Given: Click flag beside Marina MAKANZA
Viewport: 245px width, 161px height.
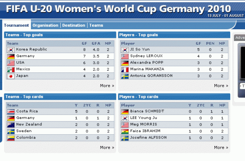Looking at the screenshot, I should click(x=125, y=69).
